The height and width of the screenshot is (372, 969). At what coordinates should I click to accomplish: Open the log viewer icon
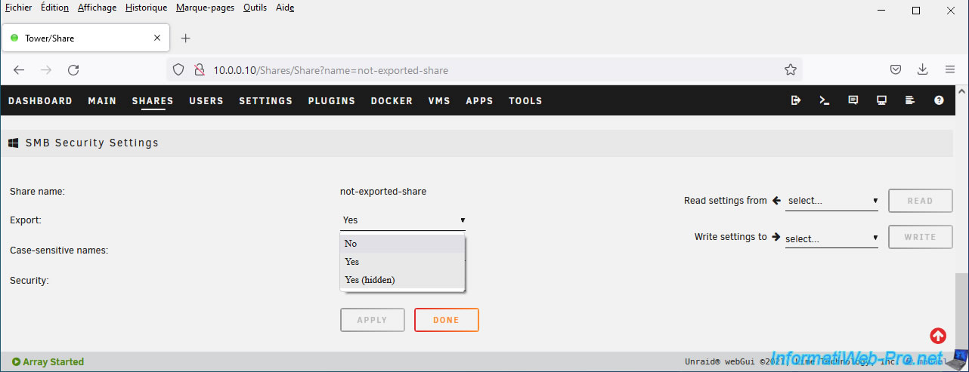coord(910,100)
